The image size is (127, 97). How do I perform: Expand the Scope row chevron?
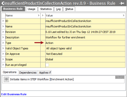point(3,59)
